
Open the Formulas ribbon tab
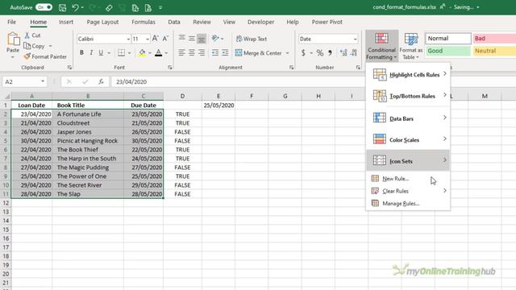[144, 22]
